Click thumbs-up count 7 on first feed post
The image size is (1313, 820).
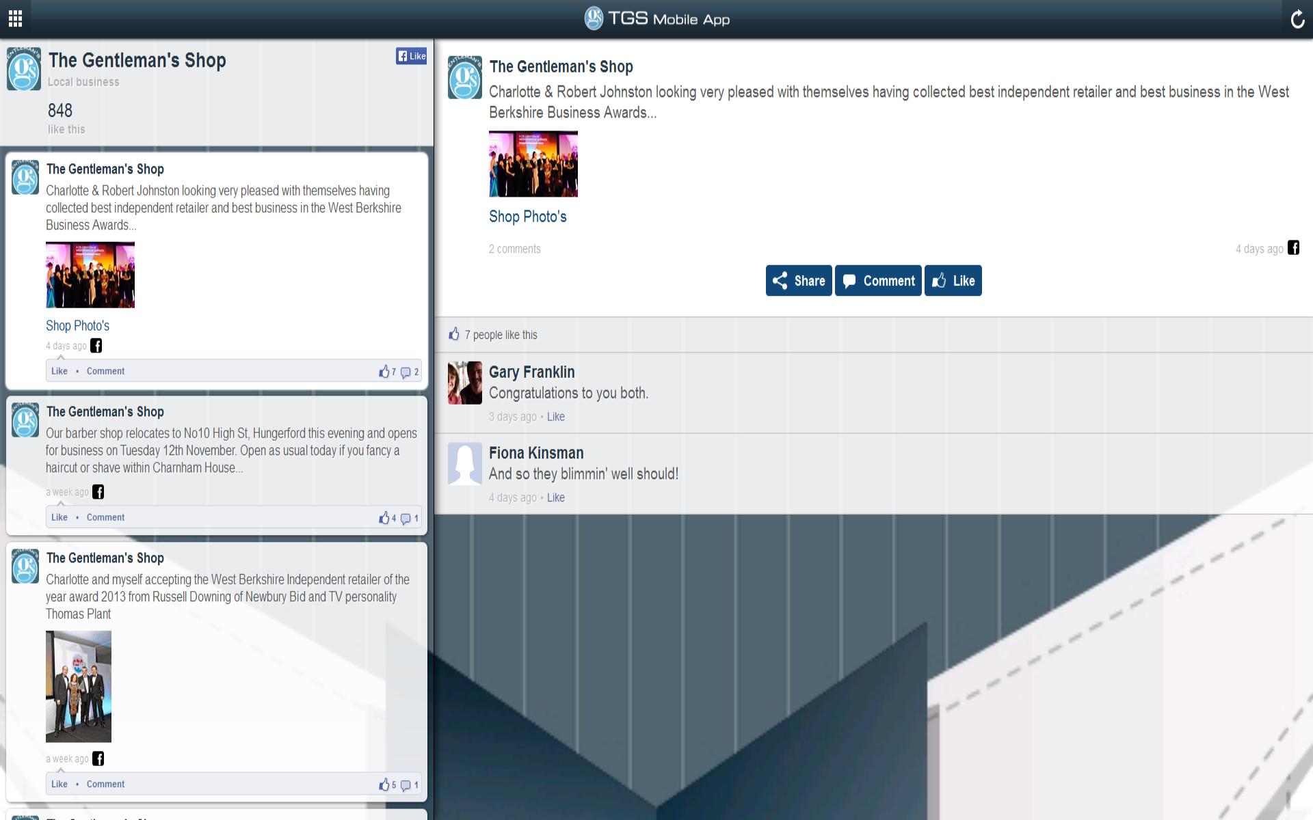tap(387, 372)
